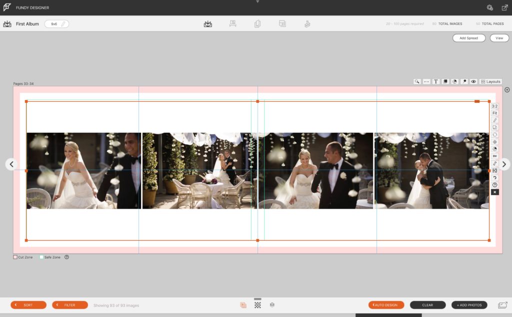Click the pop-out export icon in the top right
The image size is (512, 317).
(504, 7)
